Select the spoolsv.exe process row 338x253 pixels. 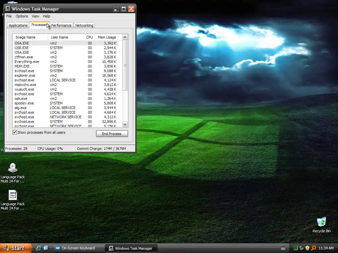[x=66, y=103]
